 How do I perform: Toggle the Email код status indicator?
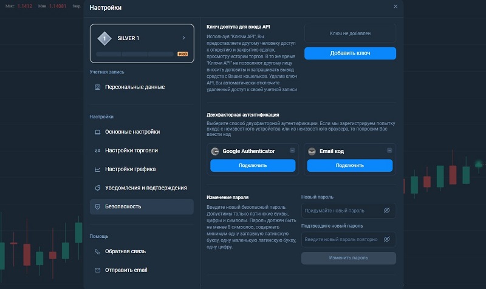click(389, 151)
